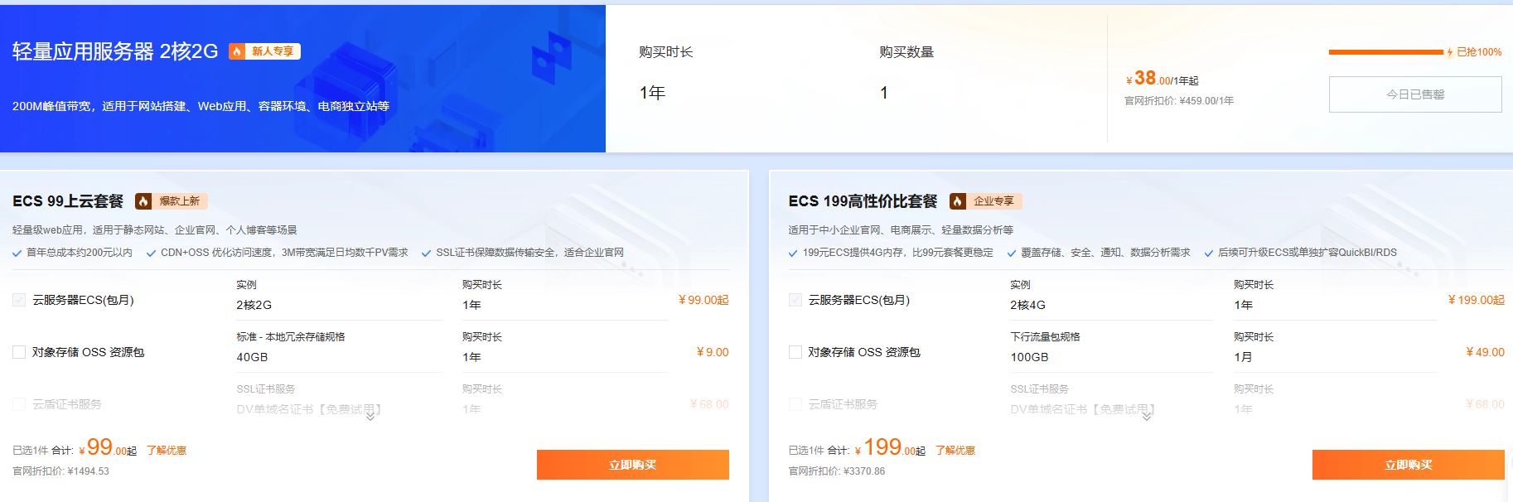Click 立即购买 for ECS 199高性价比套餐

[x=1409, y=465]
